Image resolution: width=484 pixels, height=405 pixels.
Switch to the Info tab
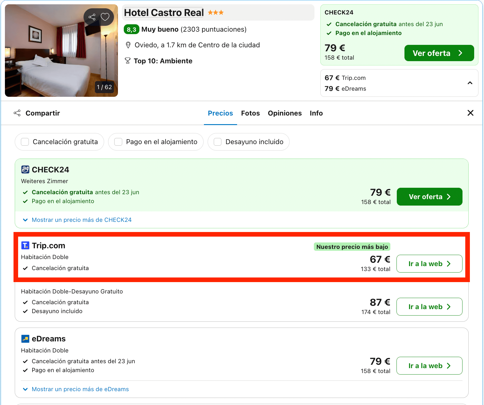(x=316, y=113)
